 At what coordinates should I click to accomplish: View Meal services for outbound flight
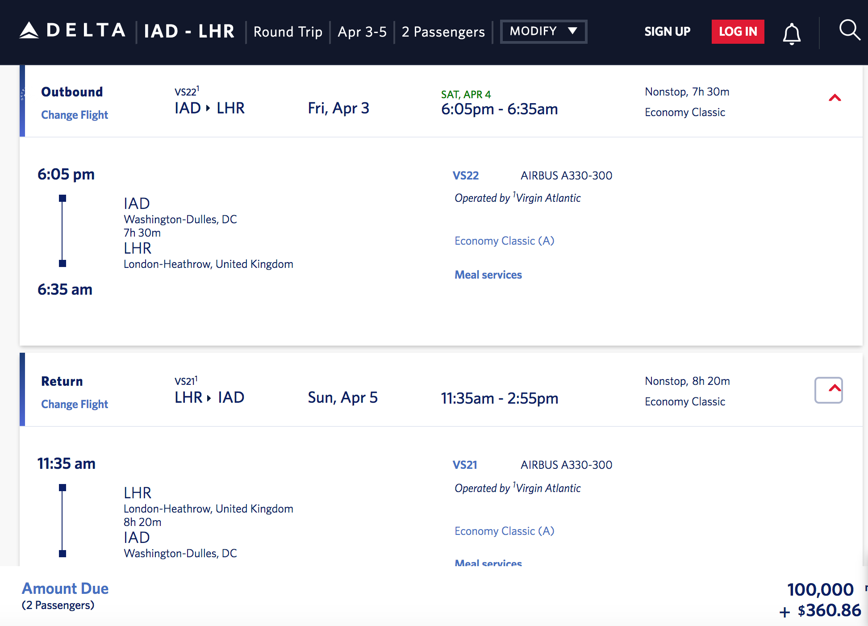pyautogui.click(x=488, y=275)
